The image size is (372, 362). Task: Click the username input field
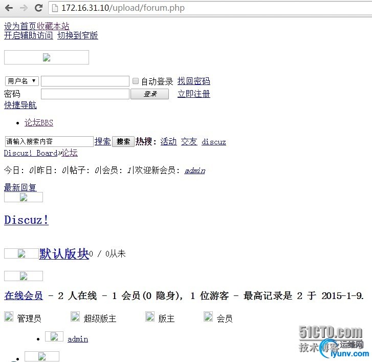click(x=85, y=81)
